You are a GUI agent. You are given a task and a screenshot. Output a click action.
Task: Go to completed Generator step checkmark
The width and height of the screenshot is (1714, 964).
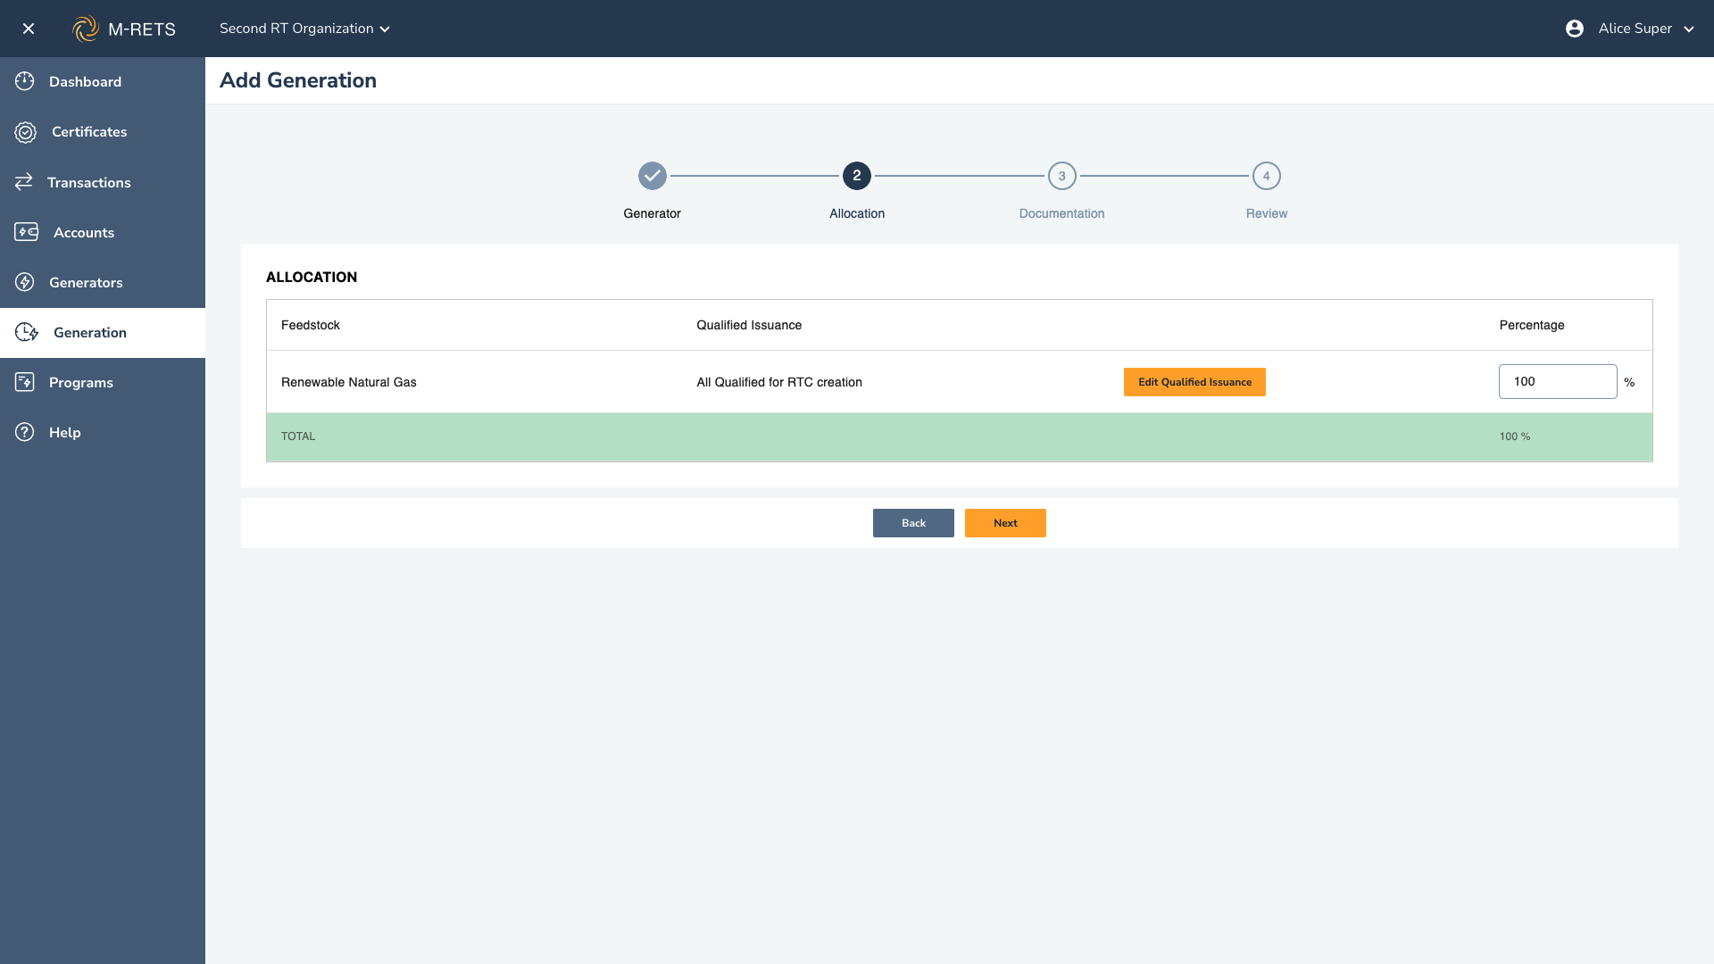652,176
